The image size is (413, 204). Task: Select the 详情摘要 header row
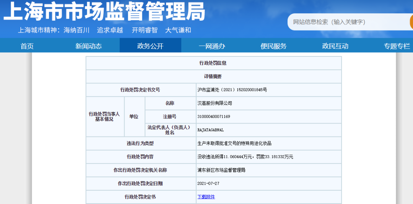[x=214, y=76]
